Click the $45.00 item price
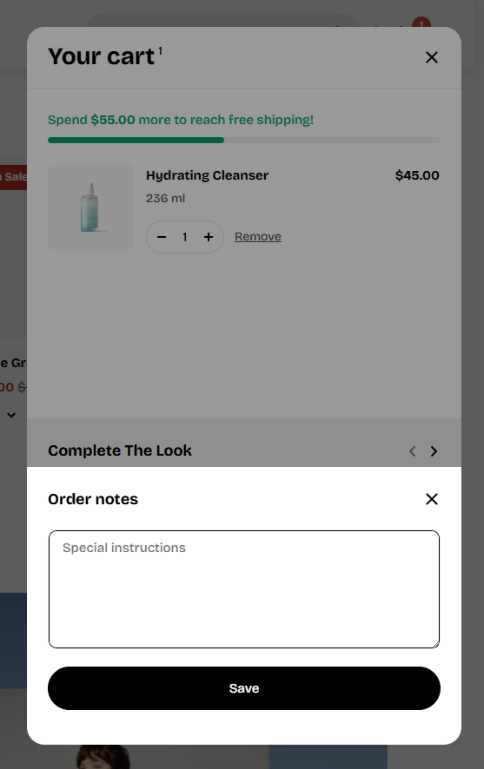484x769 pixels. click(417, 175)
